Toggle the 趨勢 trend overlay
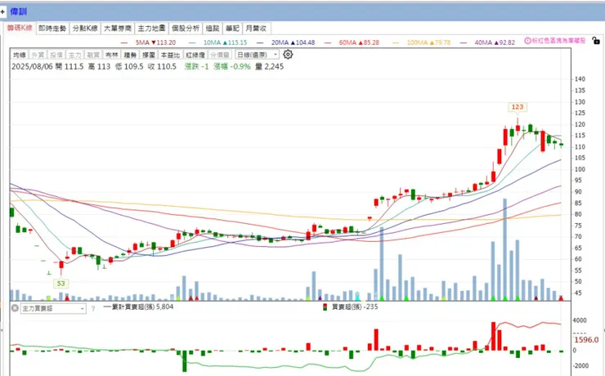The width and height of the screenshot is (605, 376). [131, 55]
